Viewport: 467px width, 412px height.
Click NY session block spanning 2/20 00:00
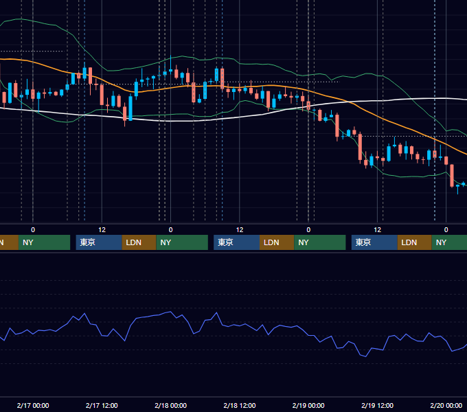(x=449, y=242)
